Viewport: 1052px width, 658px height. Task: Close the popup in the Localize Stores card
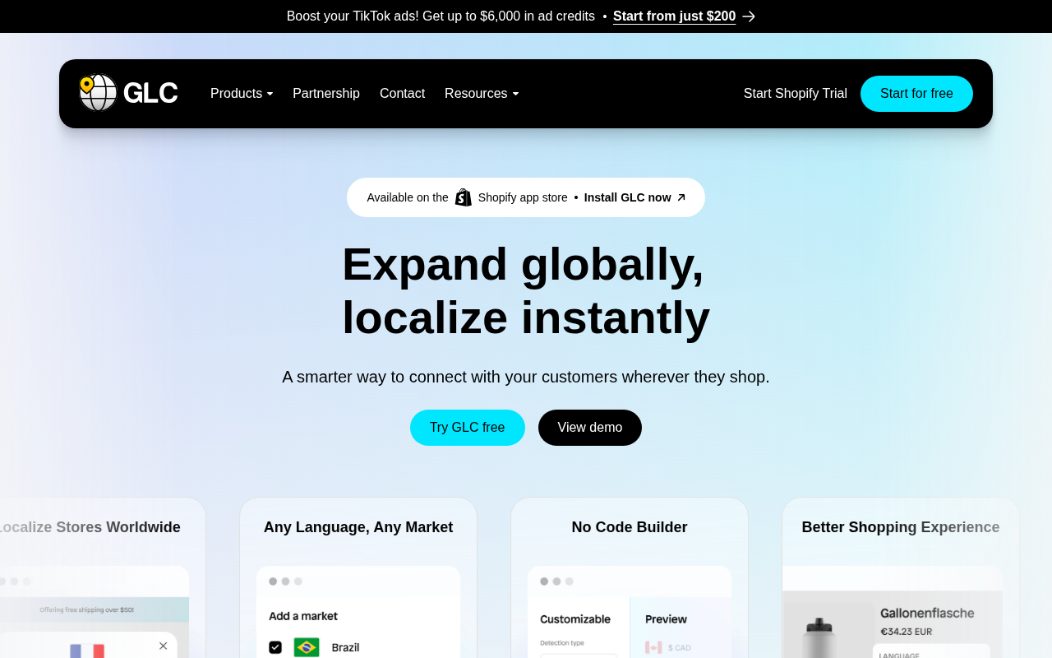click(x=163, y=646)
